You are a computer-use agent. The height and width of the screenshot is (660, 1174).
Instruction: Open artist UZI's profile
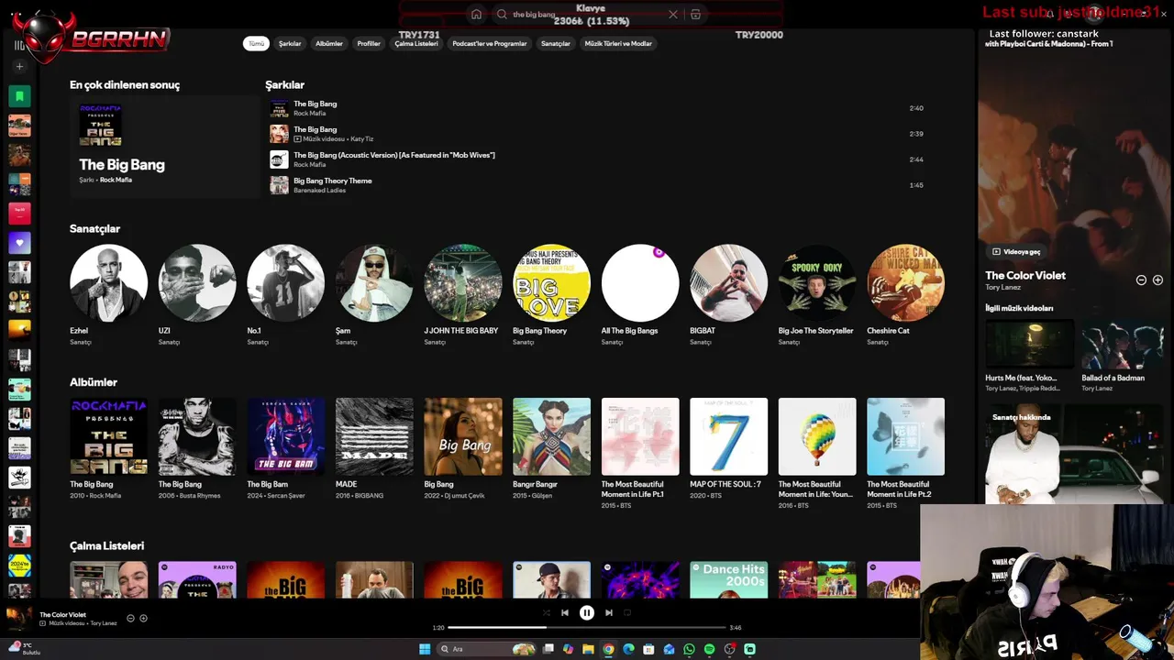[x=197, y=282]
